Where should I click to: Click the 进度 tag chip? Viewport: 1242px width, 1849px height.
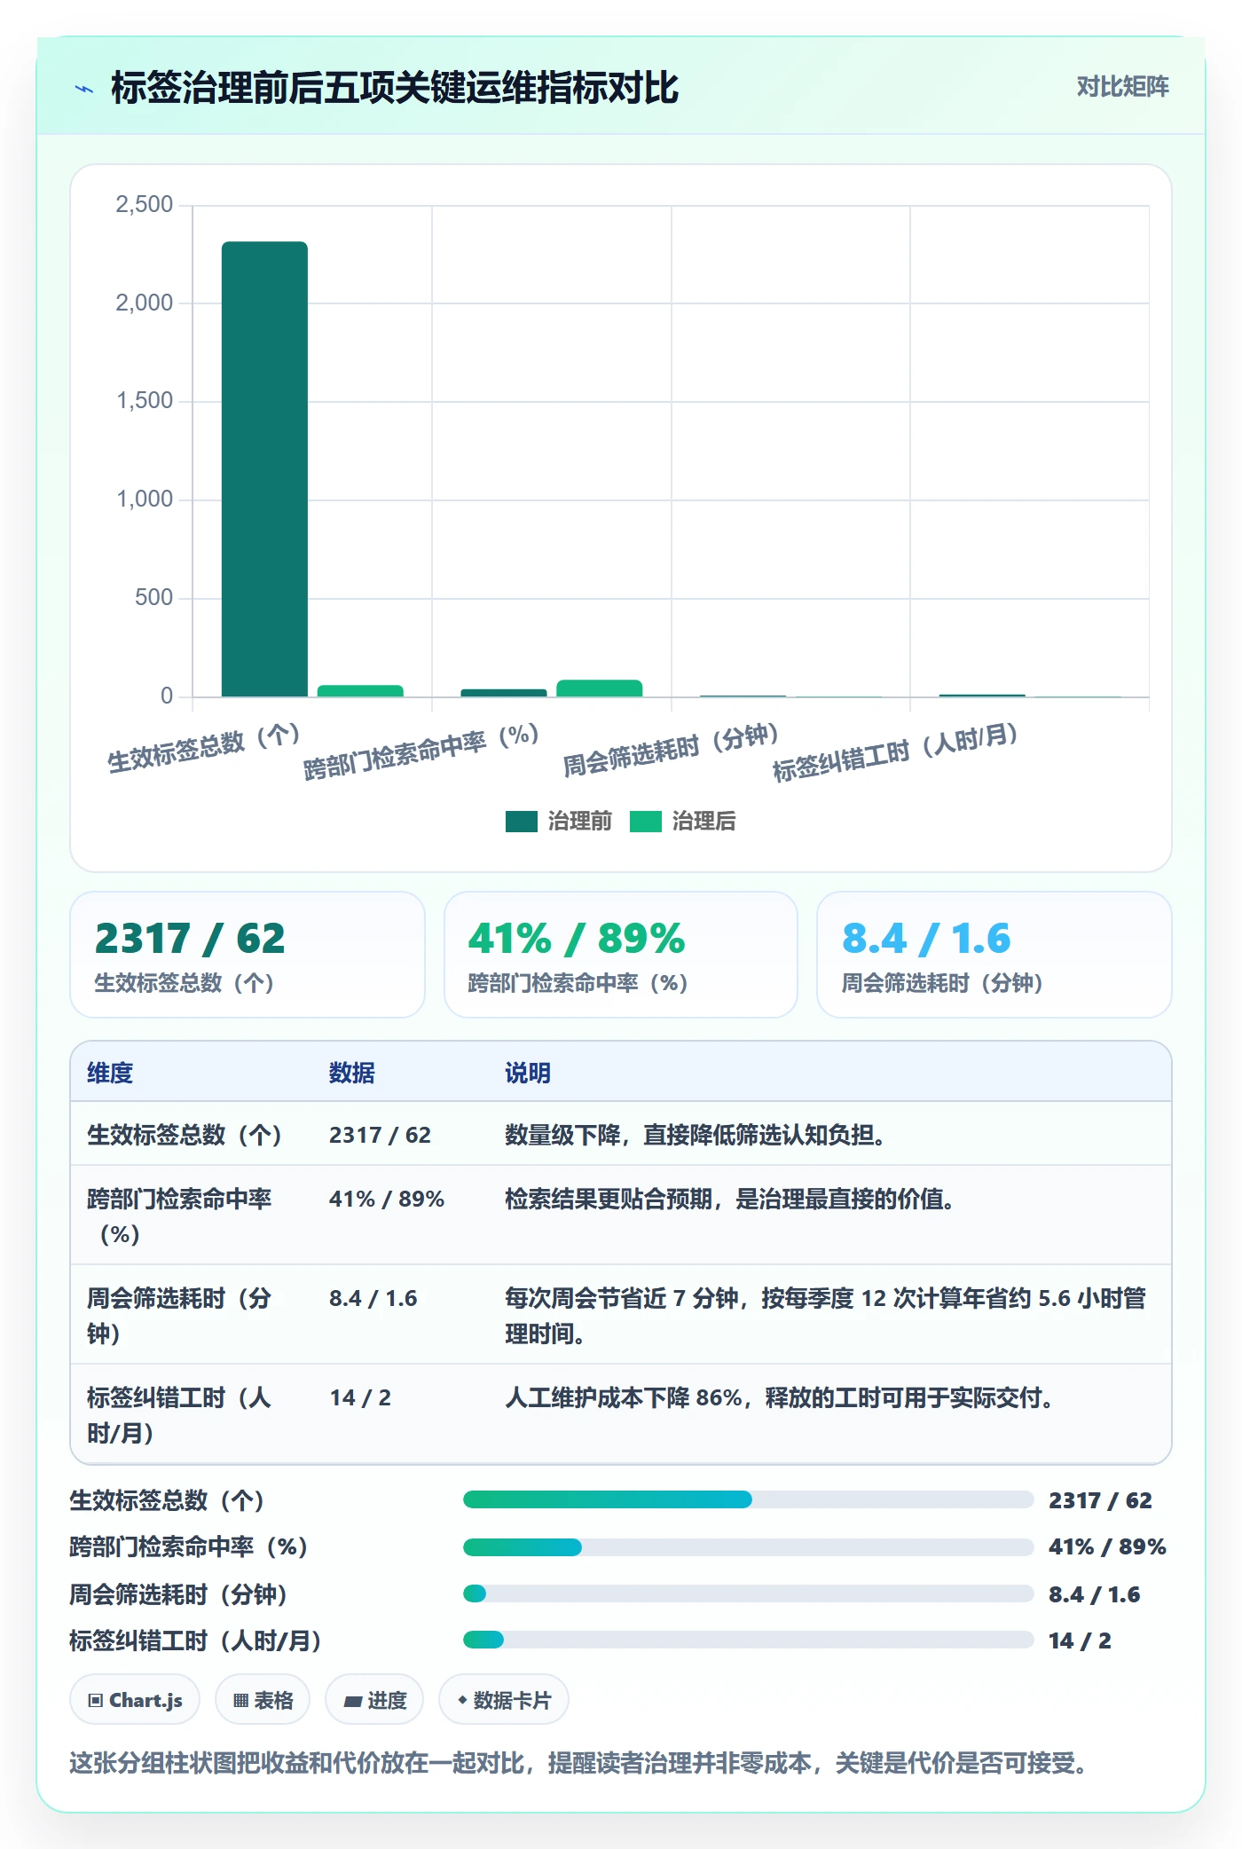tap(374, 1700)
